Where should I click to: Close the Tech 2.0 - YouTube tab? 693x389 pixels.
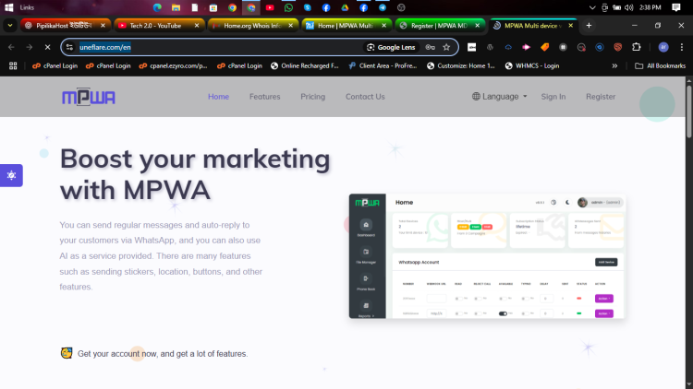(197, 26)
